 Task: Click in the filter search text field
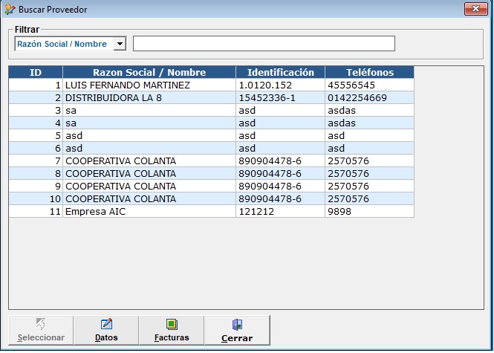click(x=264, y=44)
